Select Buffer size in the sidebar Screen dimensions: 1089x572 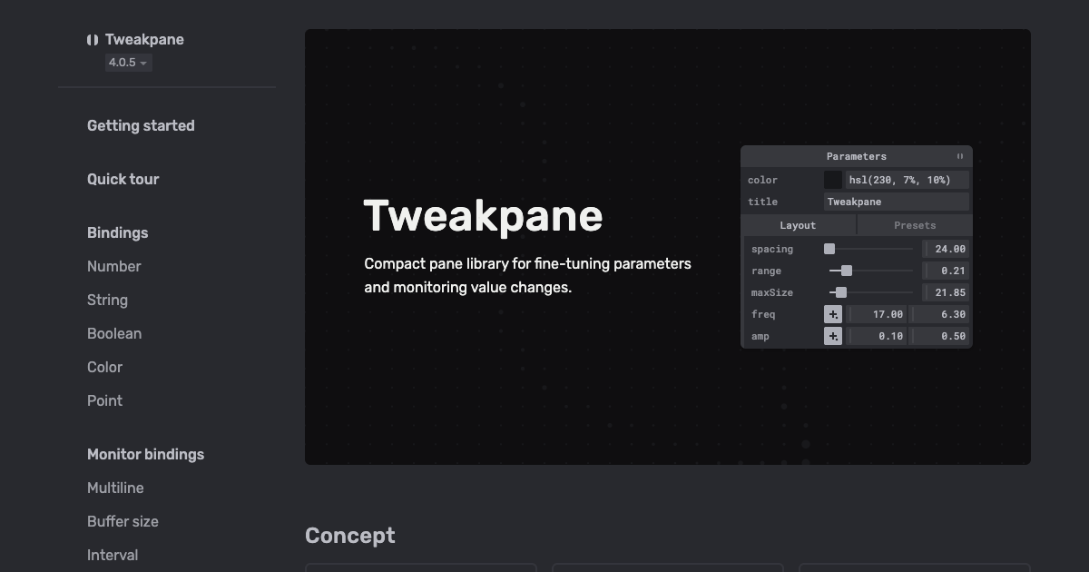[x=123, y=522]
